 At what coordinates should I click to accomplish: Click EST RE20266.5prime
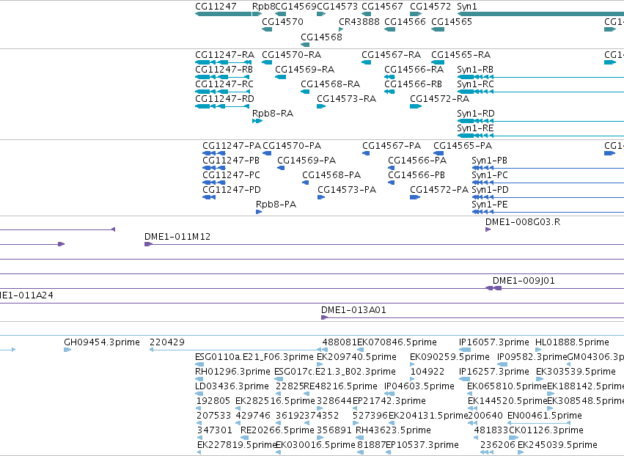pyautogui.click(x=277, y=430)
